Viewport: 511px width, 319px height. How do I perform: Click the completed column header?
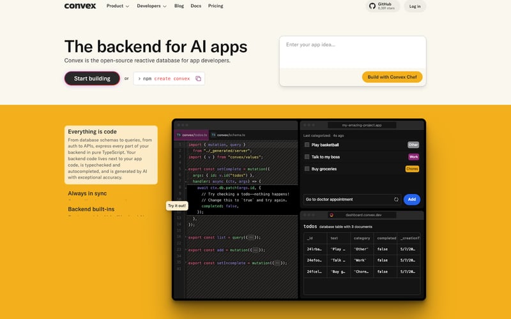click(385, 238)
